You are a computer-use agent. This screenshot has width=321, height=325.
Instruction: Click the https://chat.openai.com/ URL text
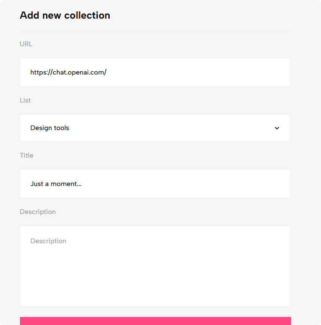pos(68,72)
